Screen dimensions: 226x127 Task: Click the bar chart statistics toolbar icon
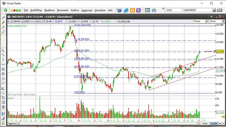click(x=154, y=10)
